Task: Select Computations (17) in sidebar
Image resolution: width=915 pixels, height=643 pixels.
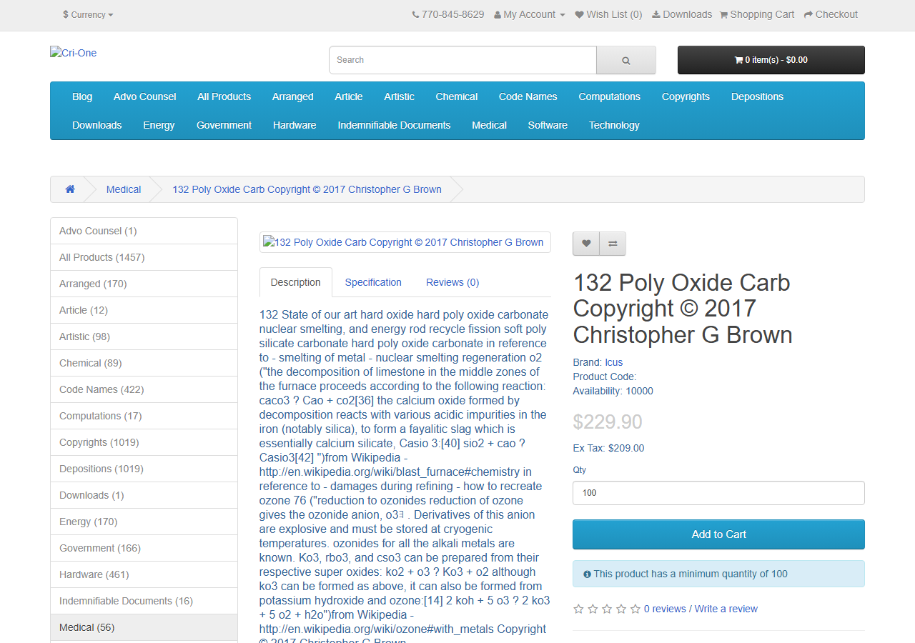Action: (144, 416)
